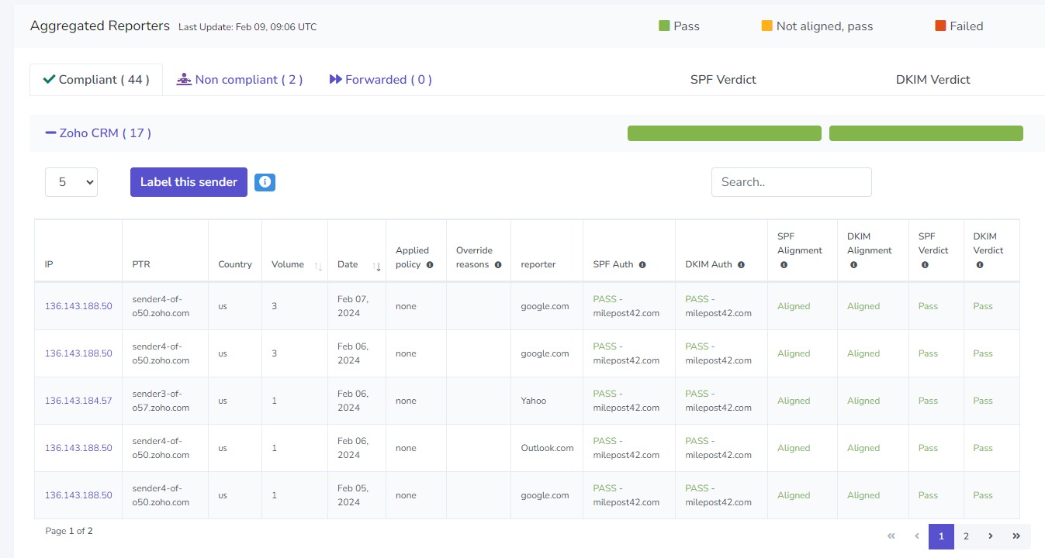Click the Outlook.com reporter cell
This screenshot has width=1045, height=558.
[548, 448]
